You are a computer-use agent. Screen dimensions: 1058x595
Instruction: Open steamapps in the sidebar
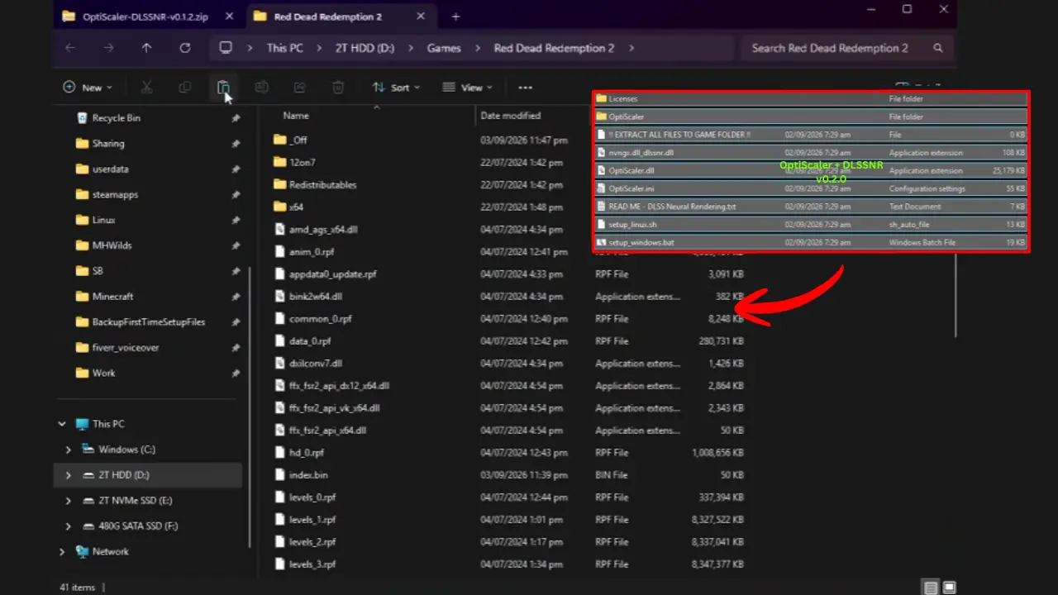click(115, 195)
